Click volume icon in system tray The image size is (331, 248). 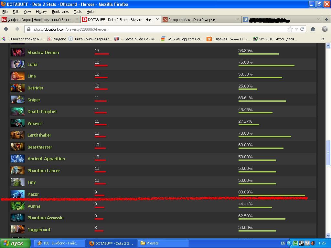pyautogui.click(x=313, y=243)
